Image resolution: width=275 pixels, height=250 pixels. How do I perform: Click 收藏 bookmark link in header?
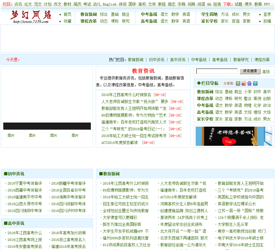(x=68, y=21)
